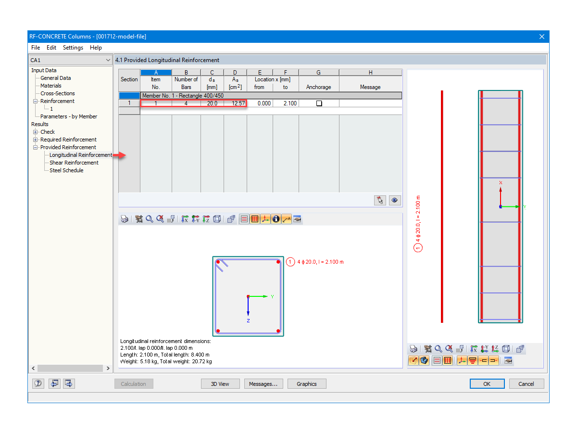Image resolution: width=577 pixels, height=433 pixels.
Task: Go to the previous table with the left arrow button
Action: [x=54, y=383]
